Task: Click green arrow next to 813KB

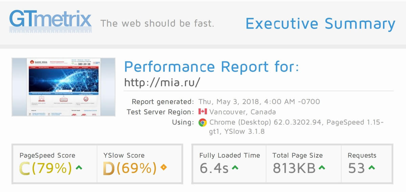Action: tap(322, 167)
